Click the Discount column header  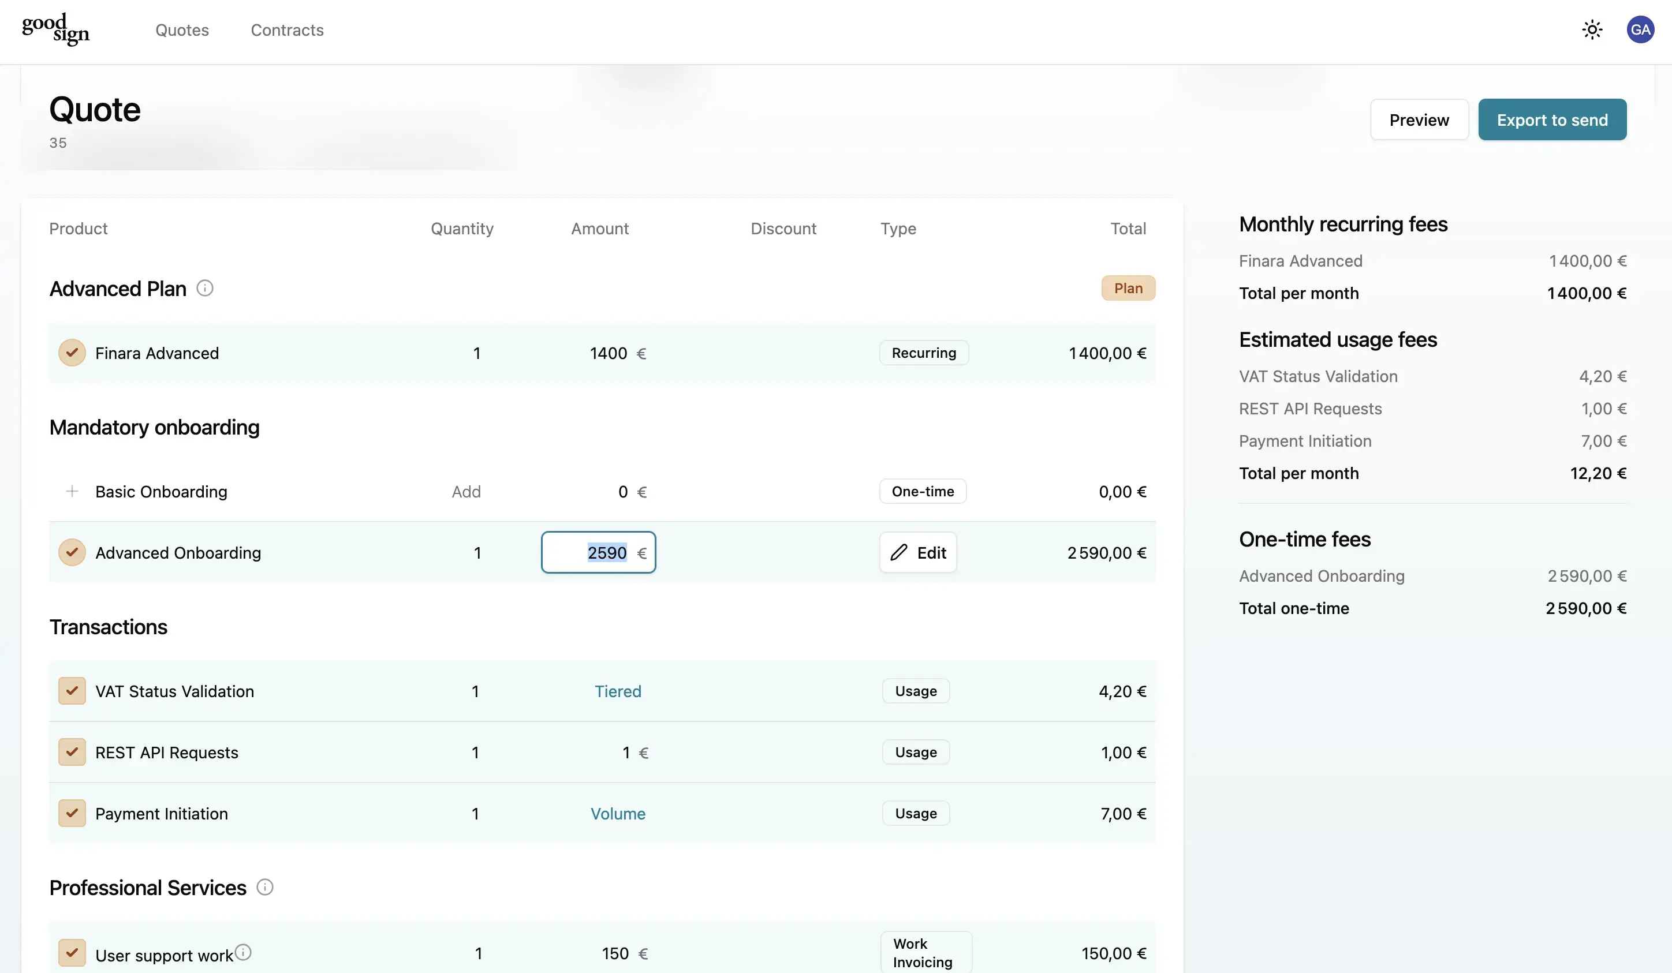(783, 229)
